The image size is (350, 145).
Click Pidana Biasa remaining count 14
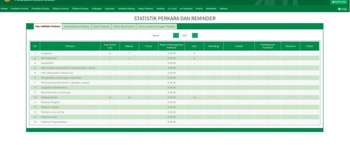[x=194, y=98]
